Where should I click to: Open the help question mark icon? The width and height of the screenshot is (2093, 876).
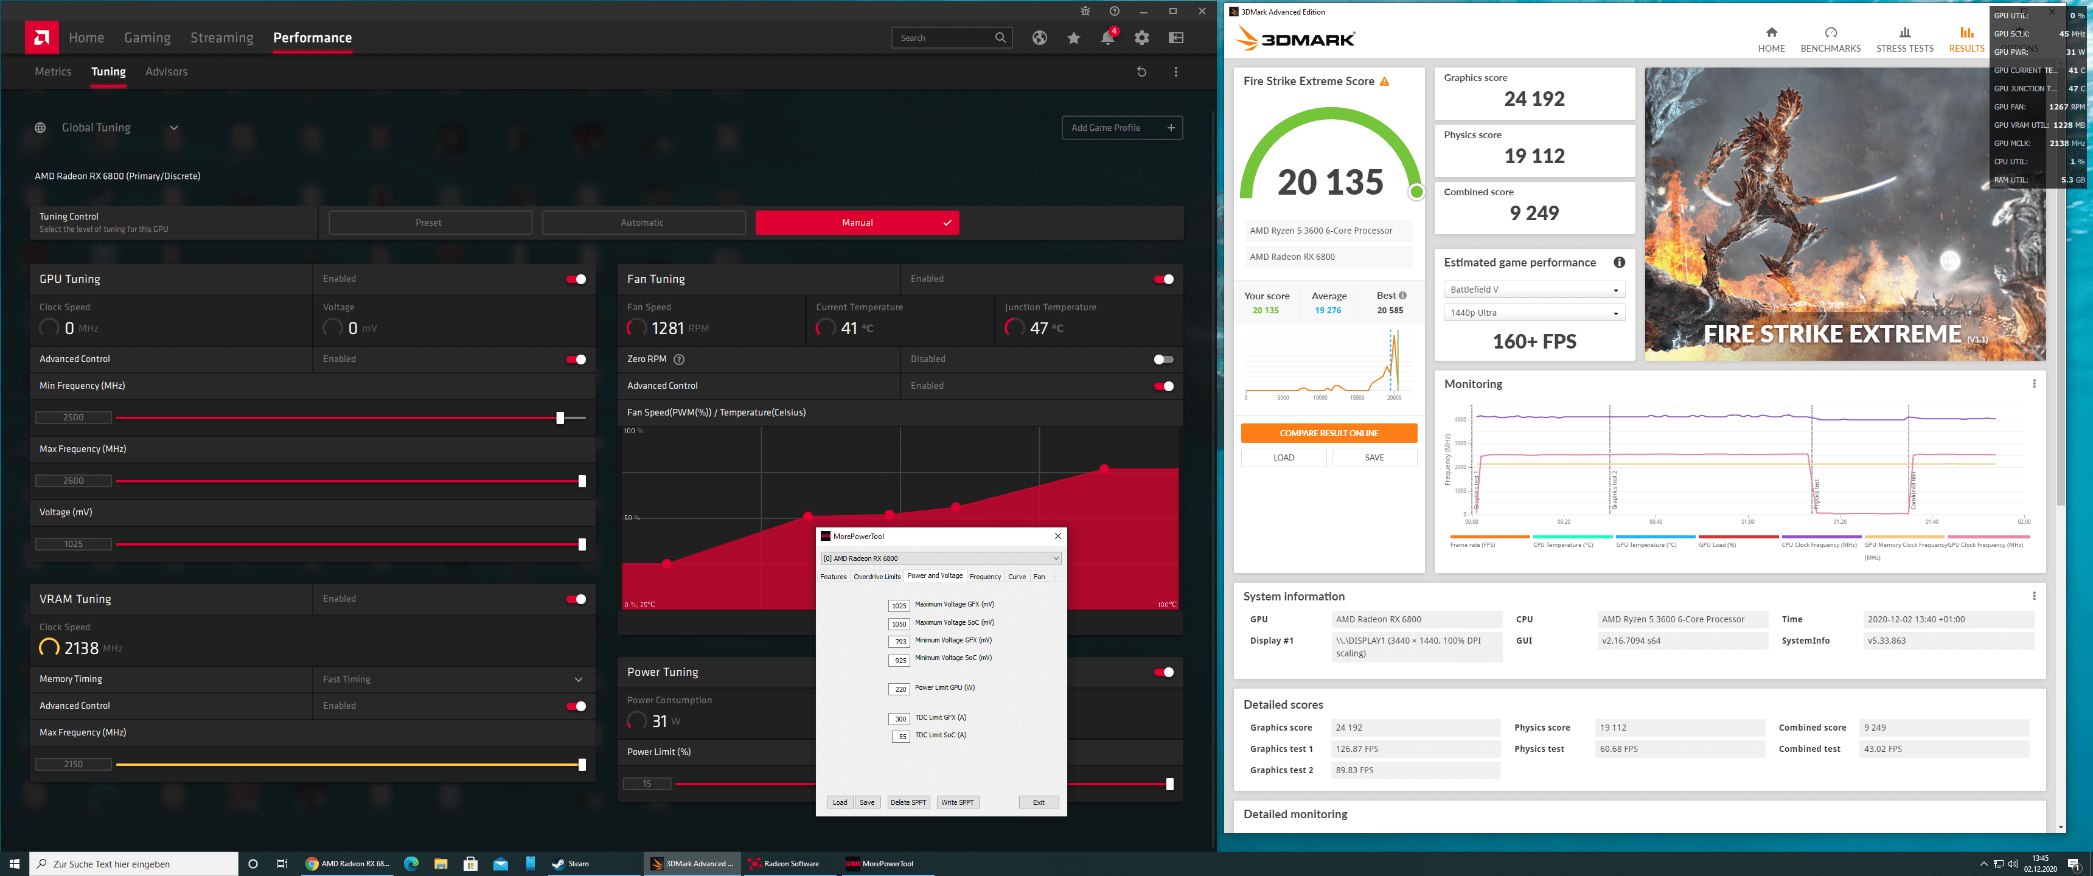point(1114,12)
